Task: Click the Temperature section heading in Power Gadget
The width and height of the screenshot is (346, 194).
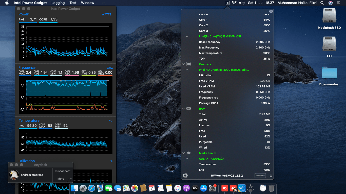Action: (29, 120)
